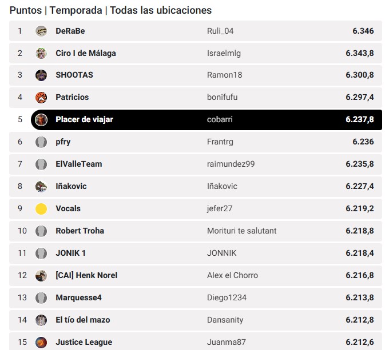Screen dimensions: 389x350
Task: Click El tío del mazo avatar
Action: (41, 320)
